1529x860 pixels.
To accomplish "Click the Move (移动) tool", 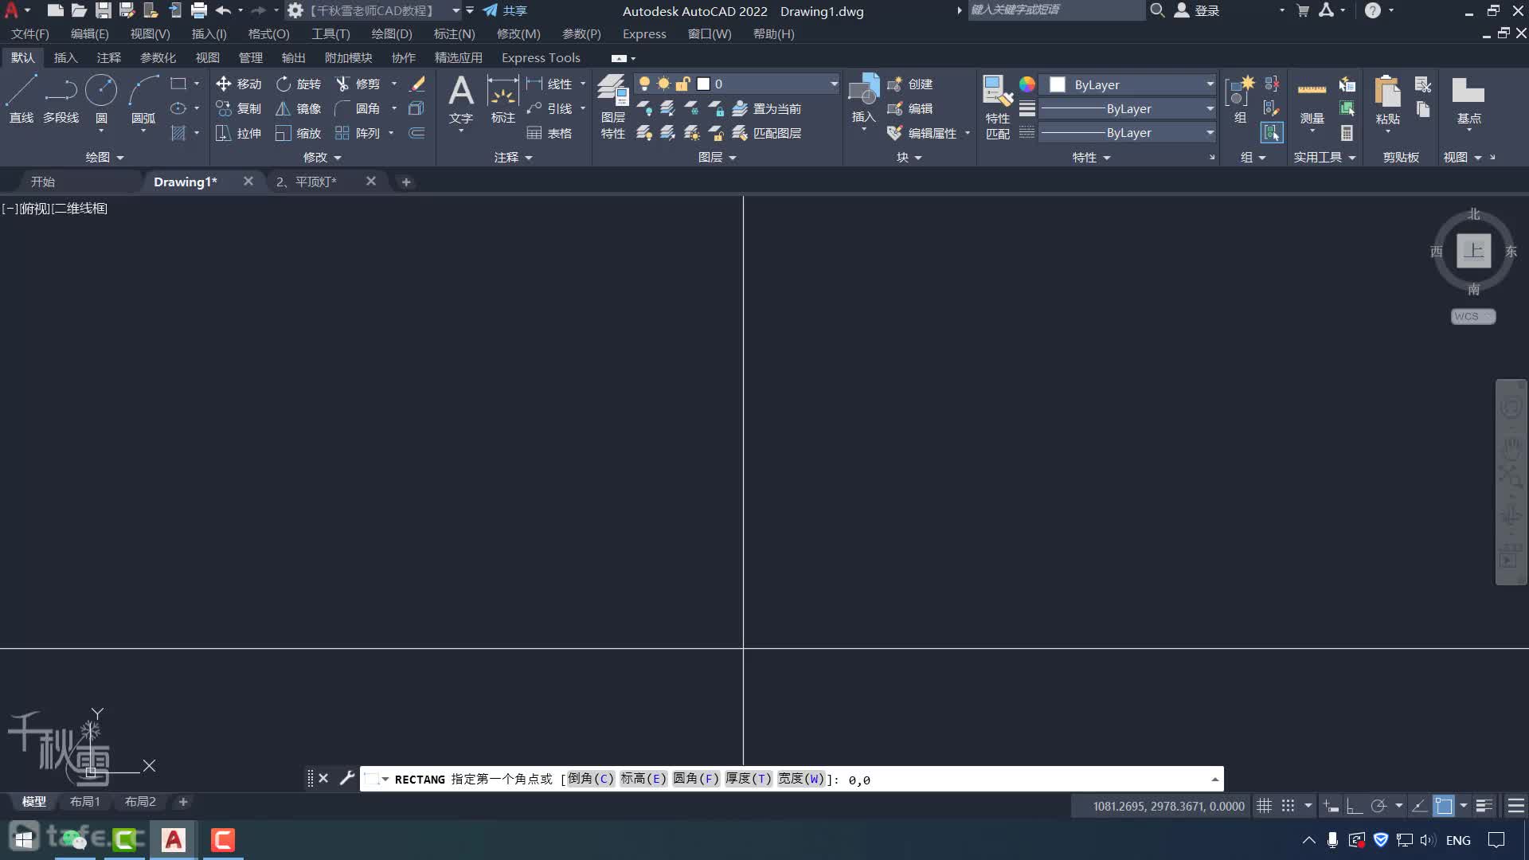I will (x=238, y=84).
